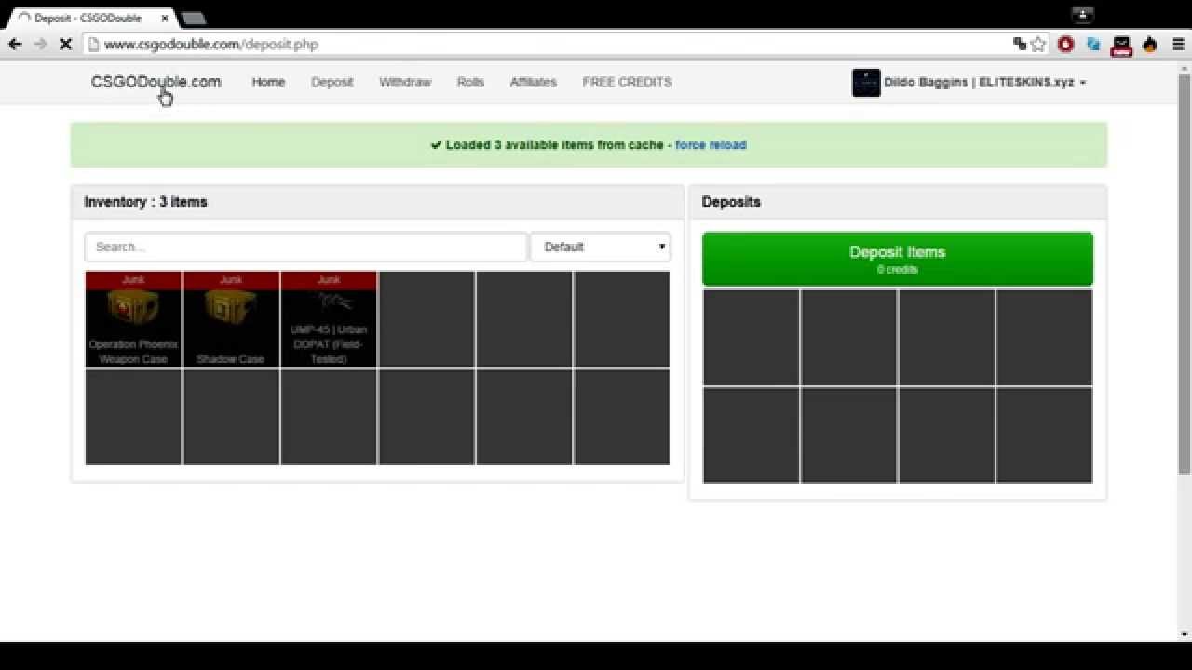1192x670 pixels.
Task: Go to Home in navbar
Action: 268,82
